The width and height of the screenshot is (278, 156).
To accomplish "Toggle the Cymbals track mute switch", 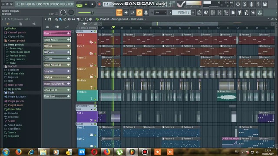I will pyautogui.click(x=95, y=99).
